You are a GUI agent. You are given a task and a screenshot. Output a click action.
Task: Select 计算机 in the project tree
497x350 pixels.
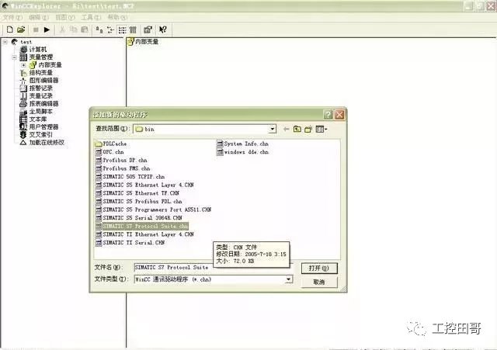pyautogui.click(x=38, y=50)
